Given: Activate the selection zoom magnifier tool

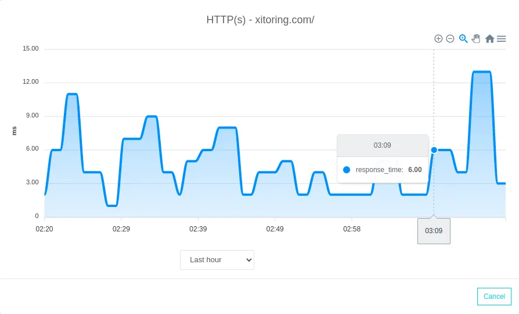Looking at the screenshot, I should (463, 39).
